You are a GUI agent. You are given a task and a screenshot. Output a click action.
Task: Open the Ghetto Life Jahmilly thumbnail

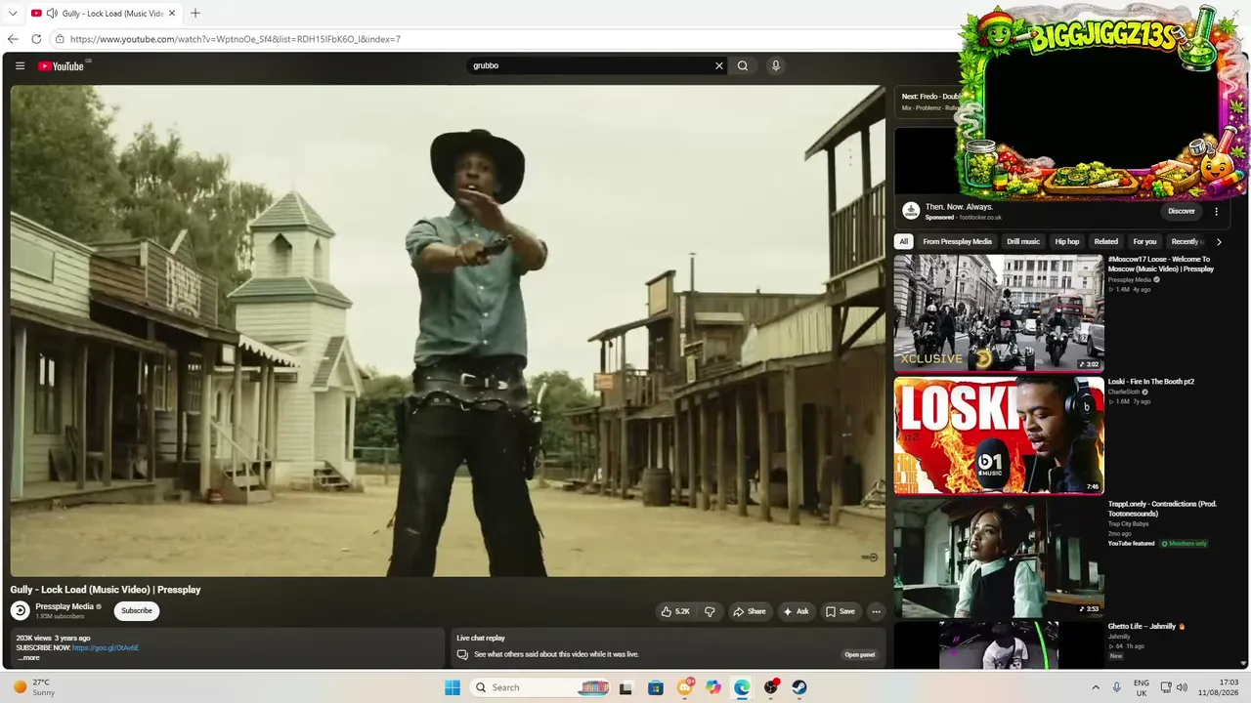(999, 645)
